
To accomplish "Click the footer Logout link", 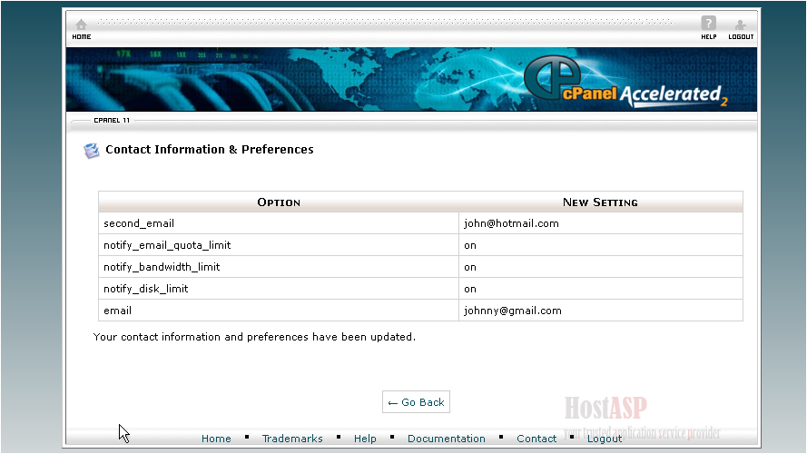I will (605, 439).
